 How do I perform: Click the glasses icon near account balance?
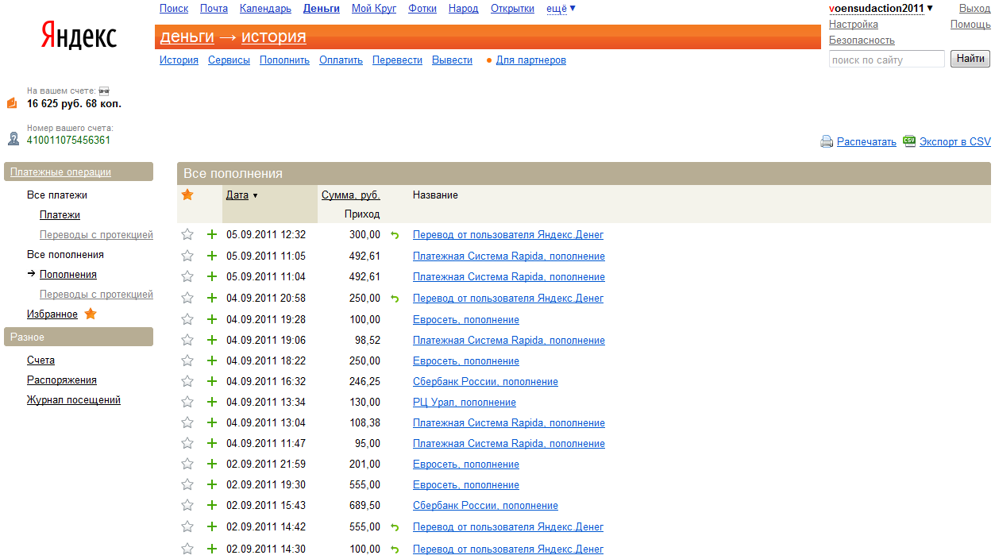(x=103, y=91)
